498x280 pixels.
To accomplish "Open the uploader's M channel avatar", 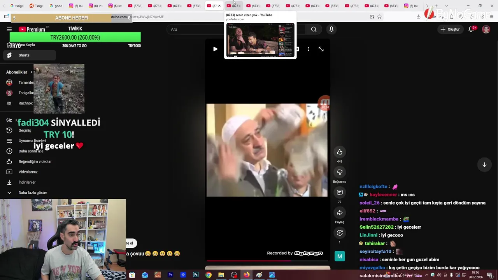I will (340, 256).
